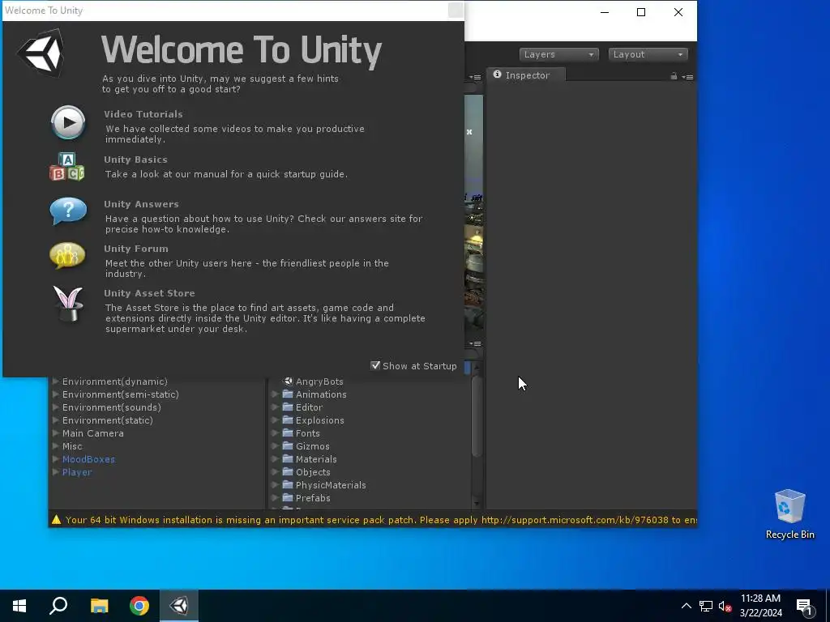Click the muted volume tray icon

point(725,606)
